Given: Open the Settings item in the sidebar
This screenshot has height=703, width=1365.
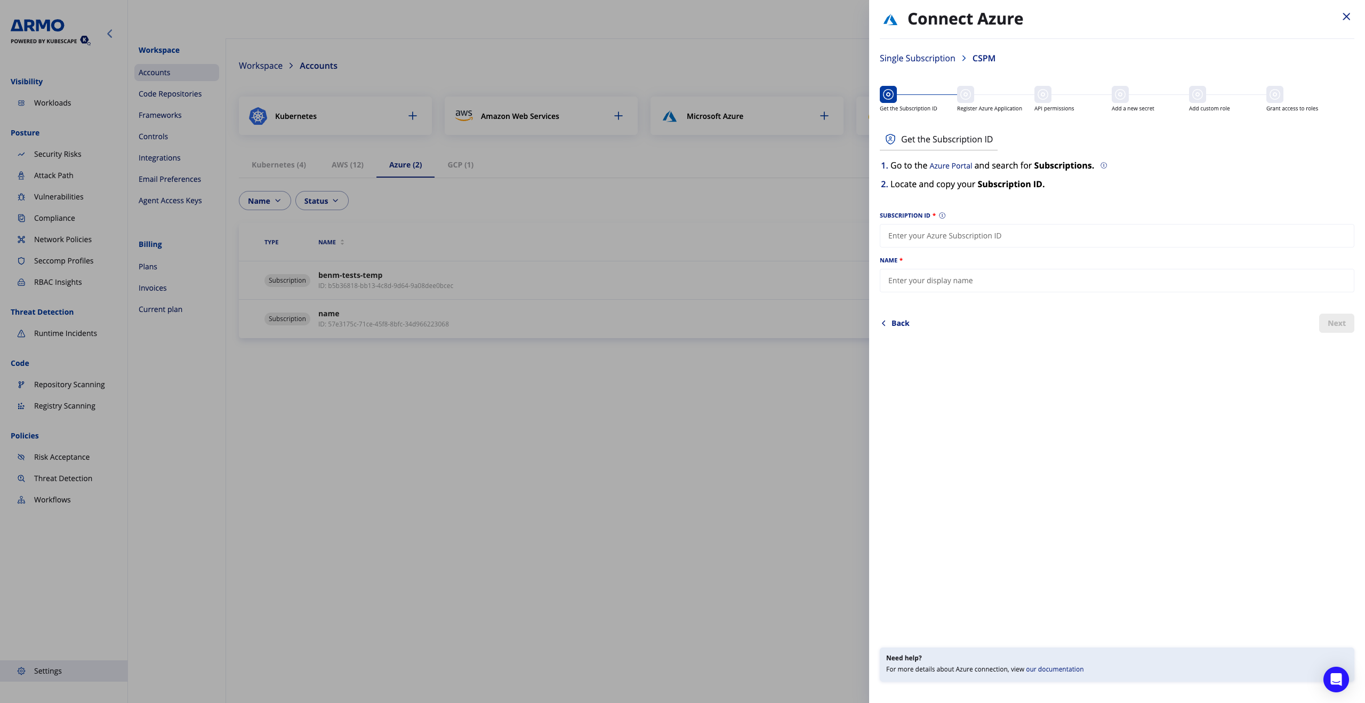Looking at the screenshot, I should 48,671.
